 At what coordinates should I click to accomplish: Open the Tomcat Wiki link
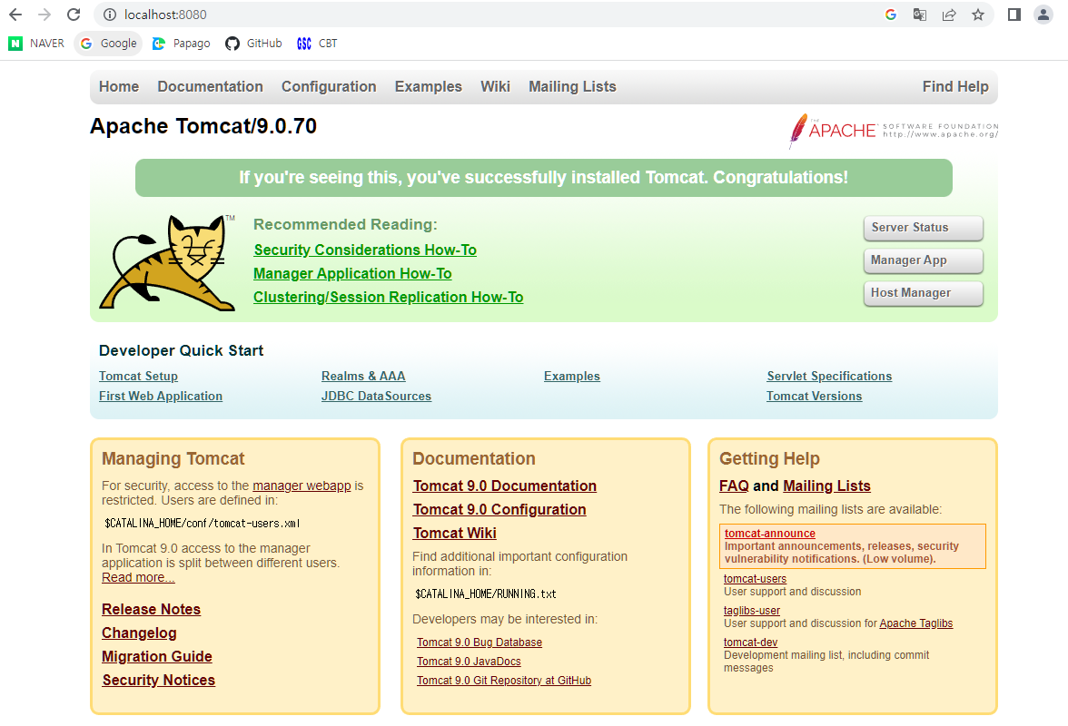tap(454, 534)
